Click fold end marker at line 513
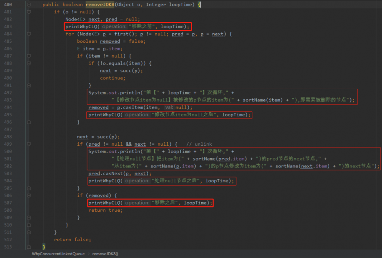This screenshot has height=258, width=382. (29, 247)
